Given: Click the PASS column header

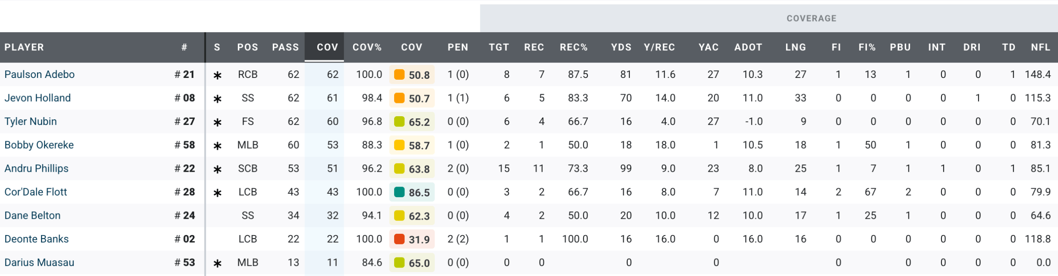Looking at the screenshot, I should [x=285, y=48].
